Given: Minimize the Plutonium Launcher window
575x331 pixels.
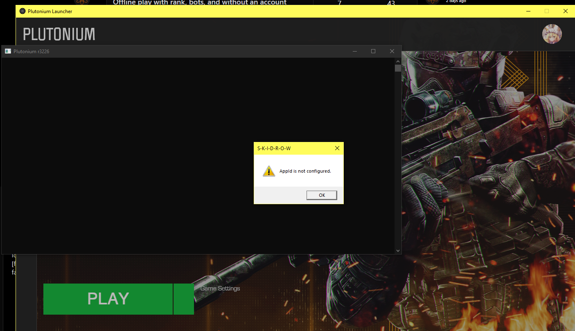Looking at the screenshot, I should coord(528,11).
